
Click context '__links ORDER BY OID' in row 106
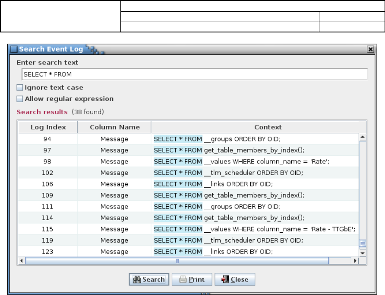255,184
